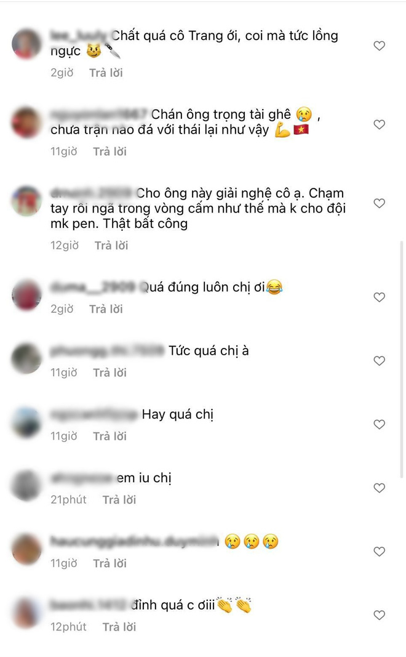Image resolution: width=406 pixels, height=657 pixels.
Task: Heart the three crying emojis comment
Action: (379, 552)
